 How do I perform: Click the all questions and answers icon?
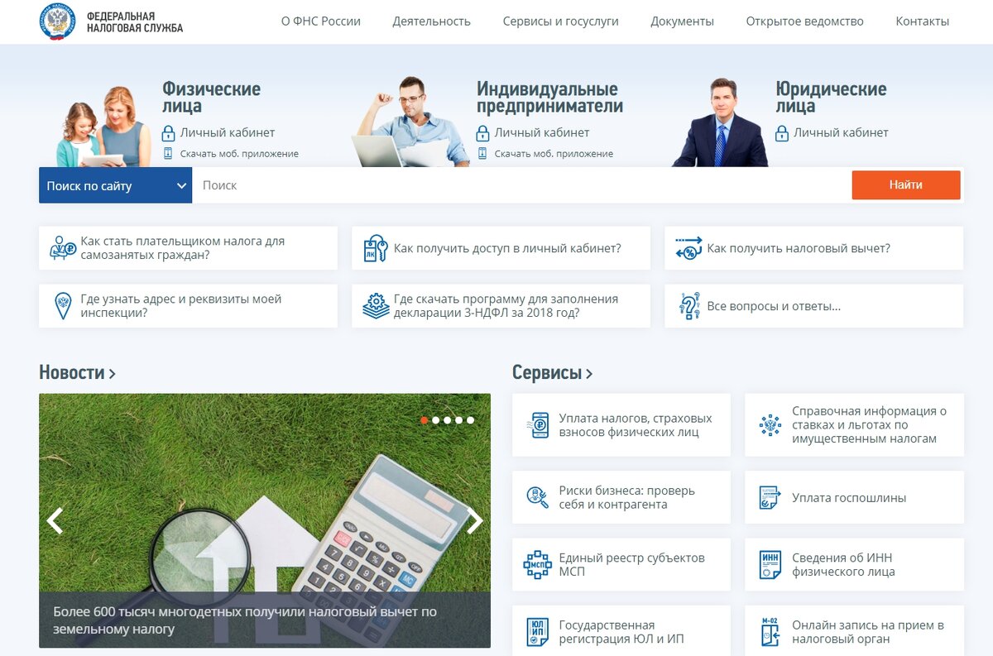point(689,306)
